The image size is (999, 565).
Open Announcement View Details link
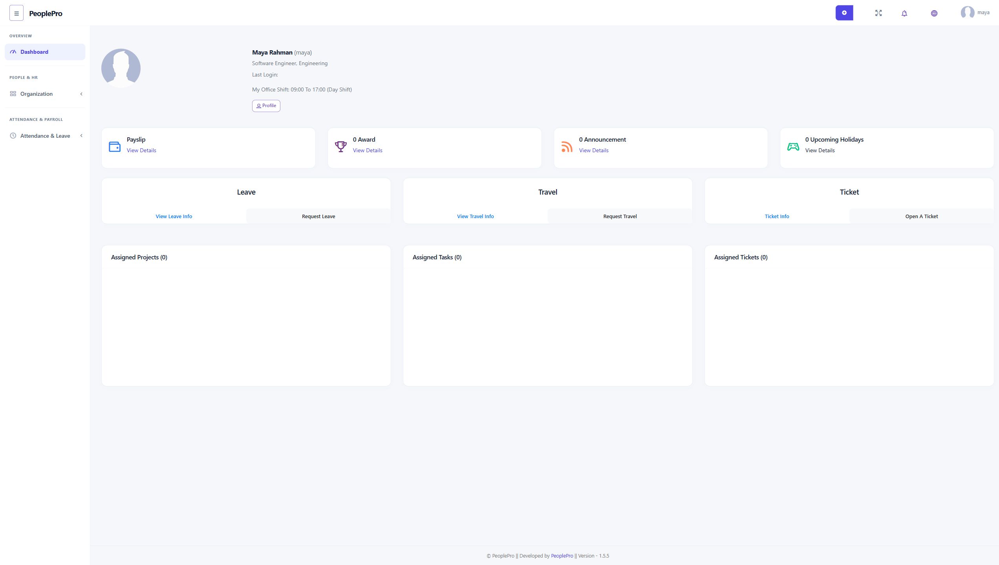tap(594, 150)
